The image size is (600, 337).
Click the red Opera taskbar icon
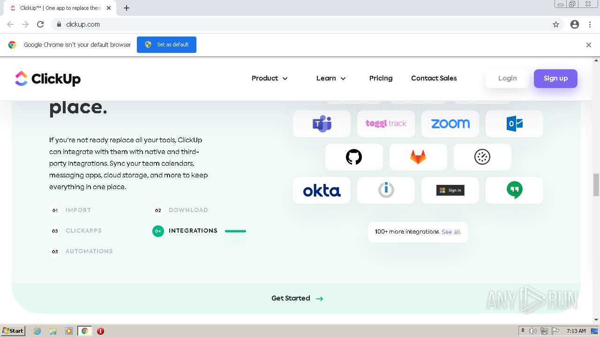100,331
